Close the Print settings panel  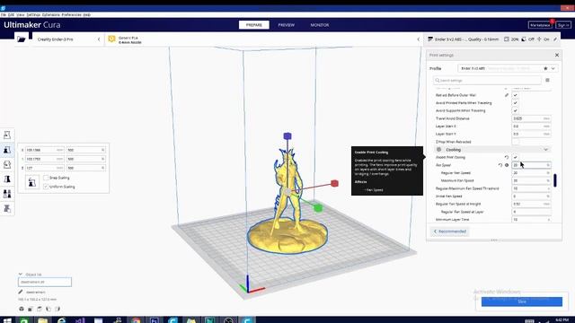[x=557, y=55]
